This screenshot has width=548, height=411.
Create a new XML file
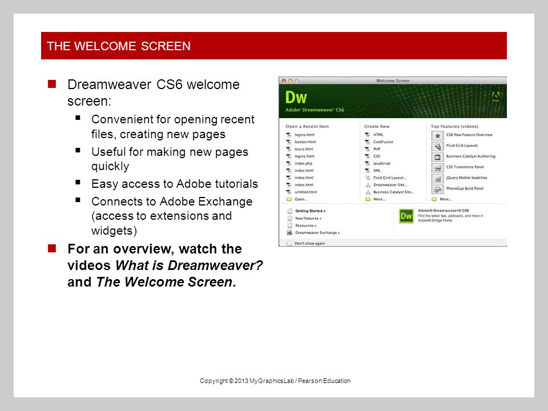(x=377, y=171)
